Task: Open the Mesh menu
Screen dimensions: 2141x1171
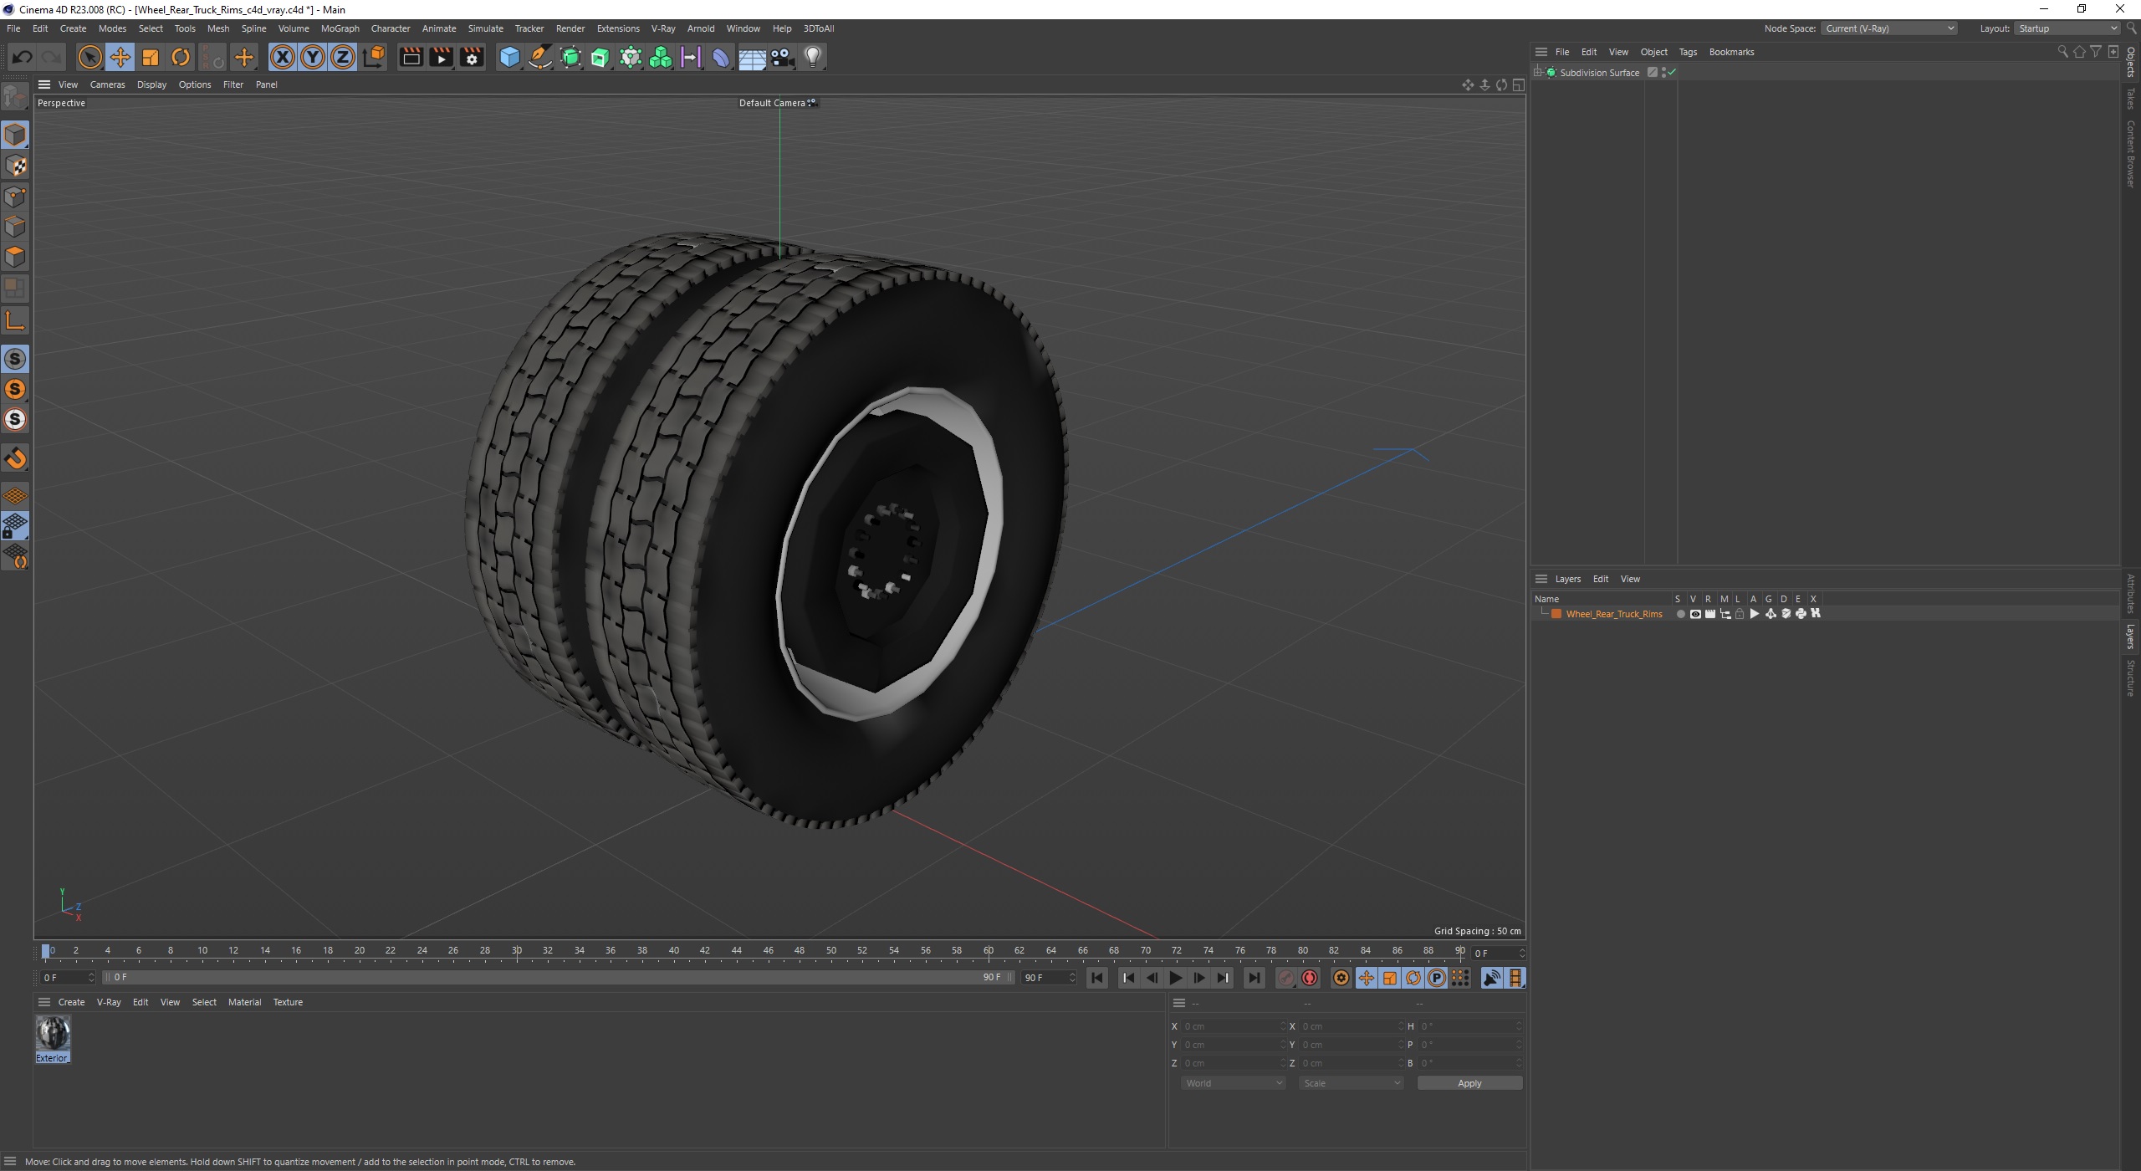Action: [217, 28]
